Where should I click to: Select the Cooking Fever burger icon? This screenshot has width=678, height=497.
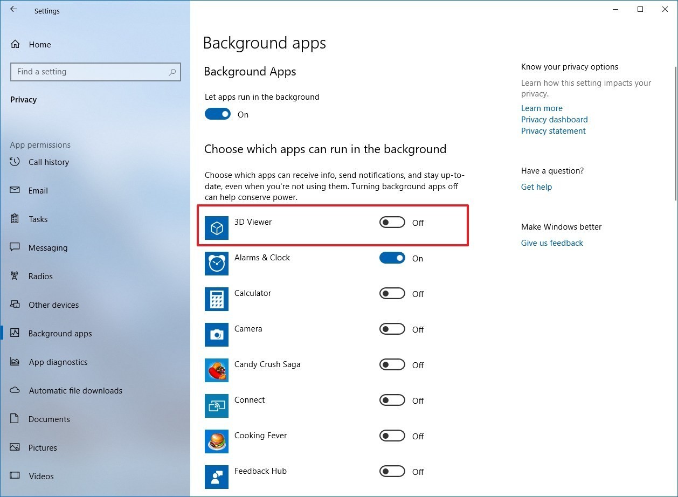[x=216, y=441]
